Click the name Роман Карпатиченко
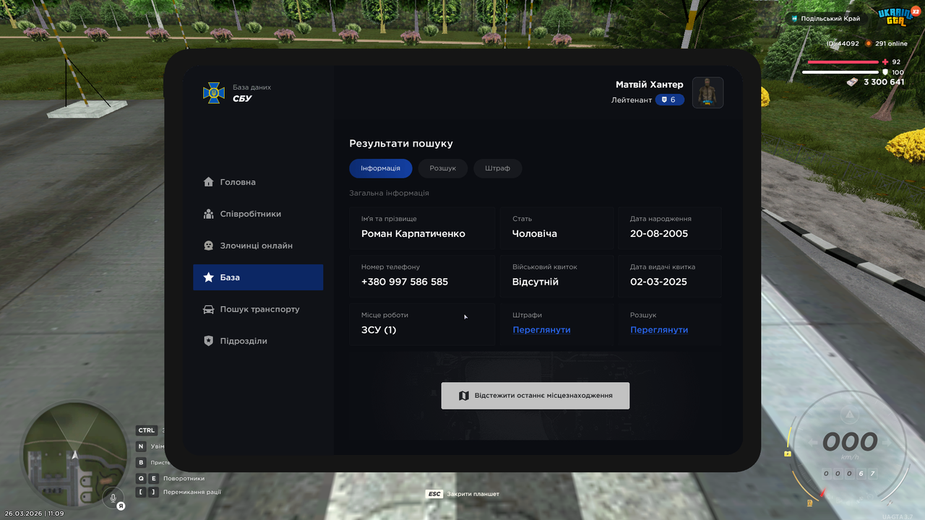 pyautogui.click(x=413, y=233)
